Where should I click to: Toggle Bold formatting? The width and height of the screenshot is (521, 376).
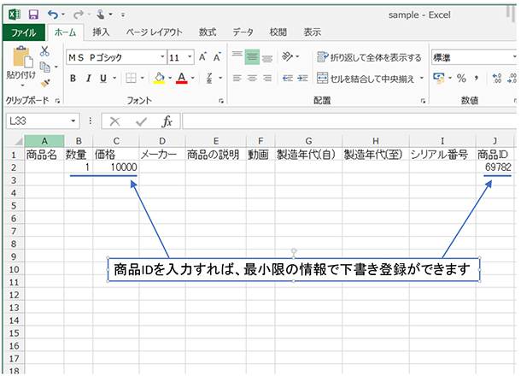(x=73, y=78)
